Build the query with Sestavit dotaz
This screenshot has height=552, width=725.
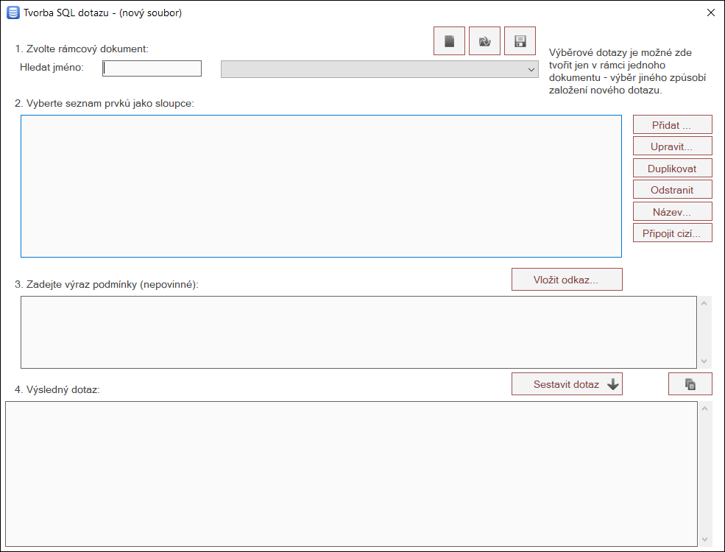pos(567,383)
